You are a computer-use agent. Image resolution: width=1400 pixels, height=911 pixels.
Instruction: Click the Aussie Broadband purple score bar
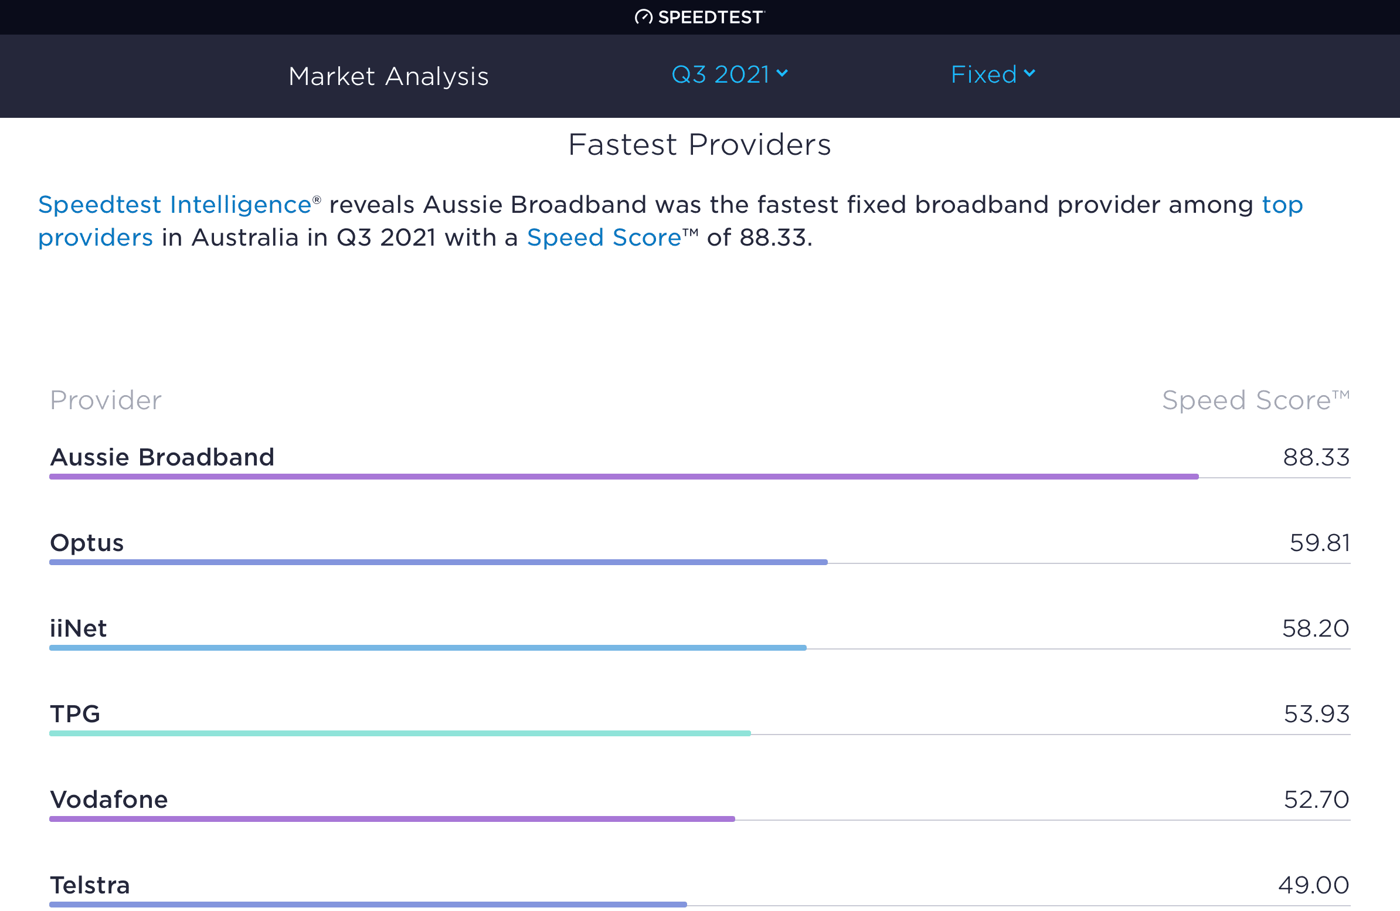tap(624, 477)
